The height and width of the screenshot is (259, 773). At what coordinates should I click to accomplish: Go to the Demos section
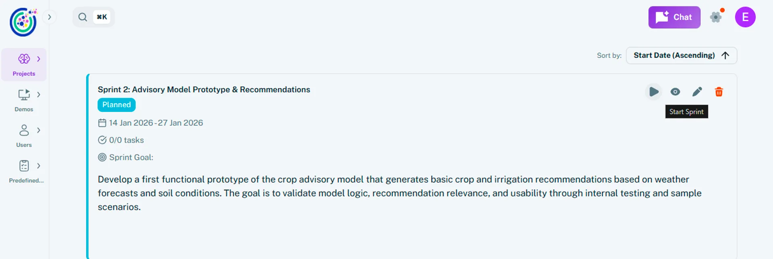click(x=24, y=100)
